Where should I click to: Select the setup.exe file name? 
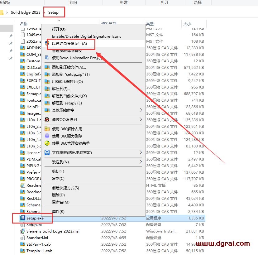[35, 218]
